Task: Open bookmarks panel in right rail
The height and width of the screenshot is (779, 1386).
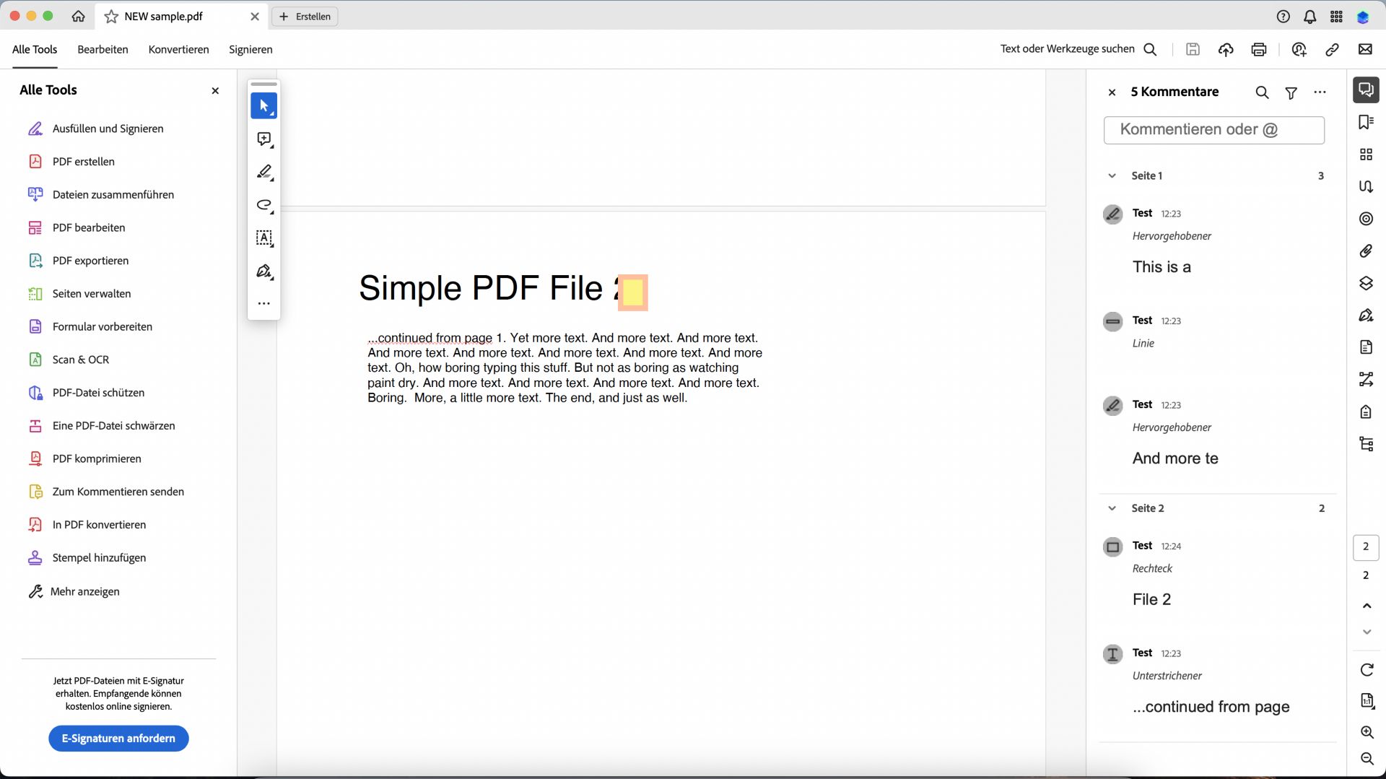Action: click(x=1366, y=122)
